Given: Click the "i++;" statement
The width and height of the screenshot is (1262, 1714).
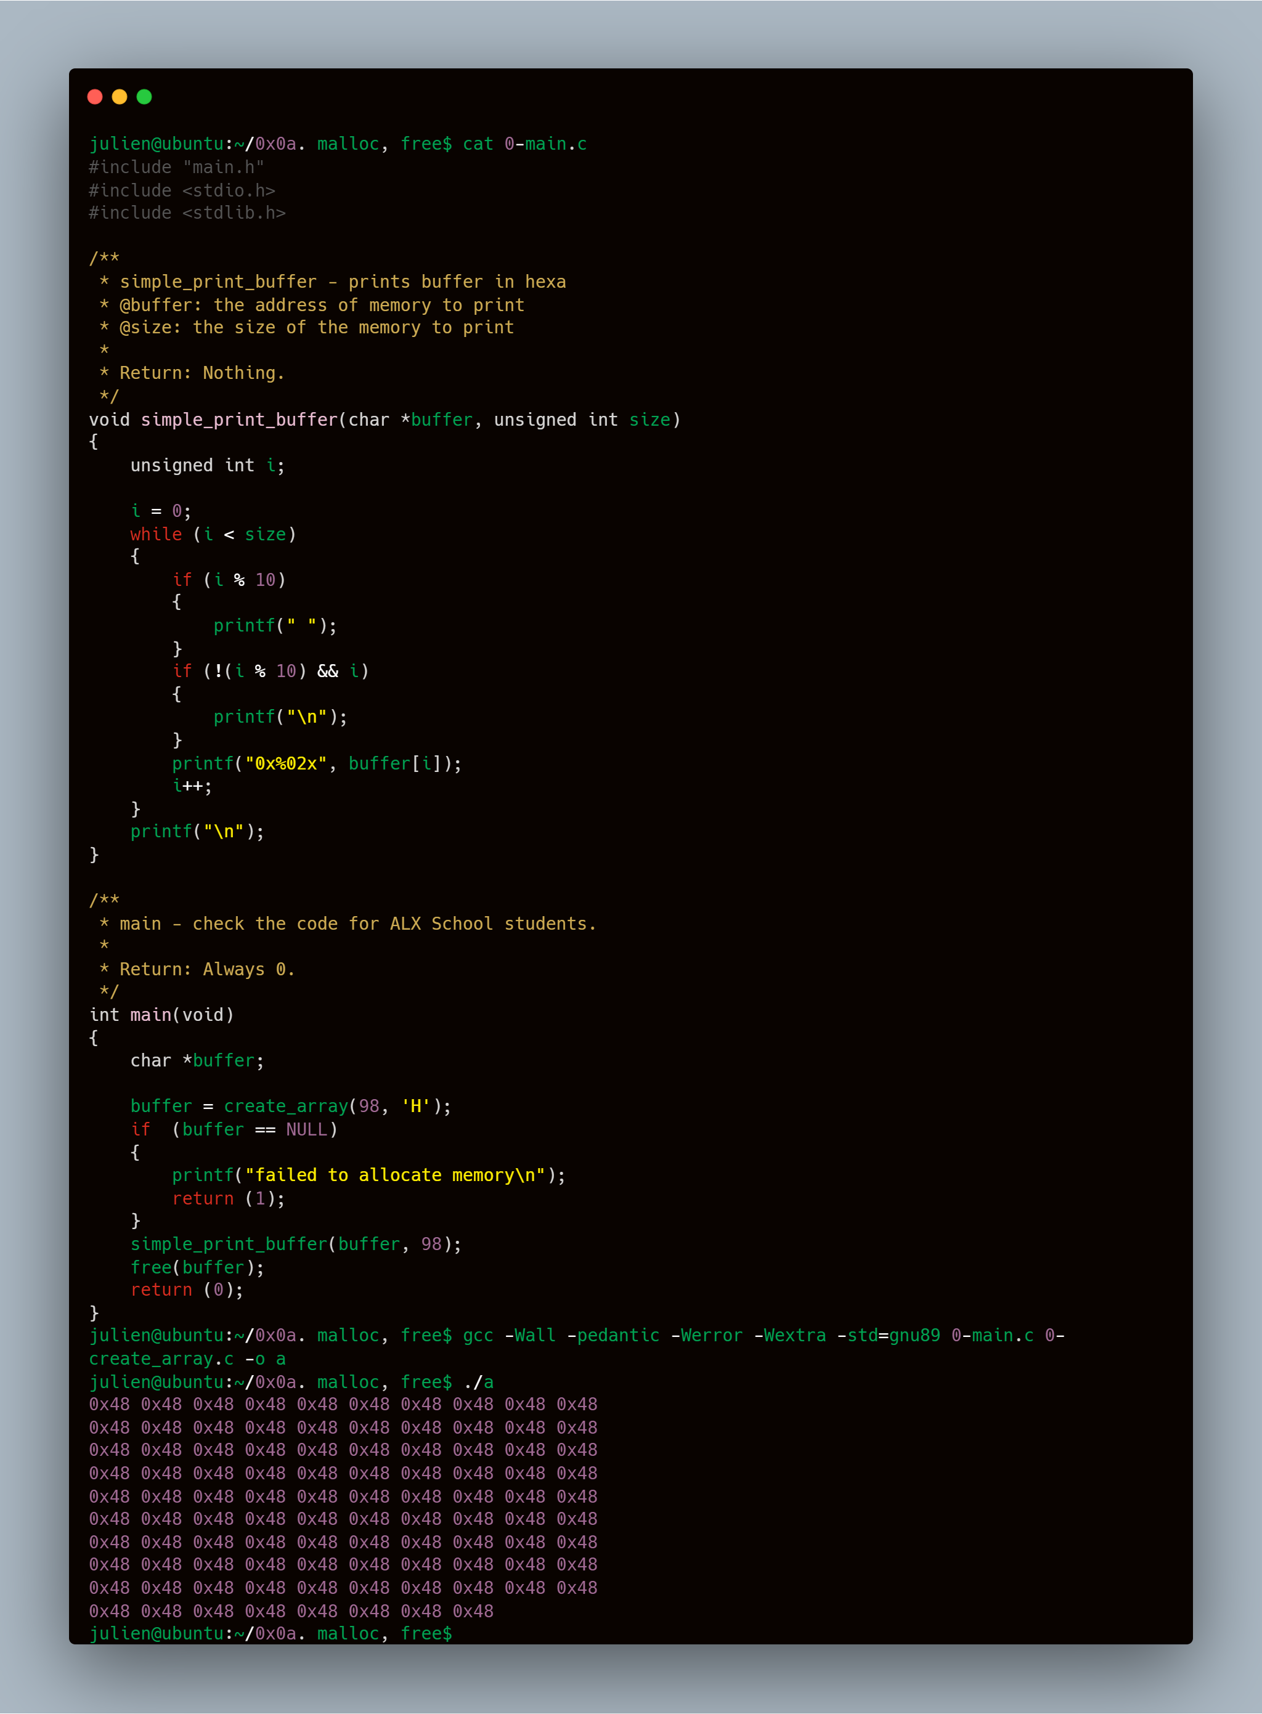Looking at the screenshot, I should (x=192, y=786).
